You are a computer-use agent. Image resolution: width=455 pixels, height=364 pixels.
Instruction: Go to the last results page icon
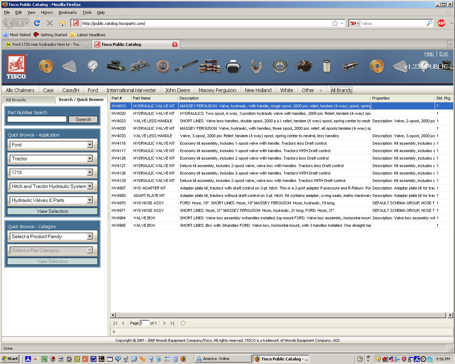[173, 323]
